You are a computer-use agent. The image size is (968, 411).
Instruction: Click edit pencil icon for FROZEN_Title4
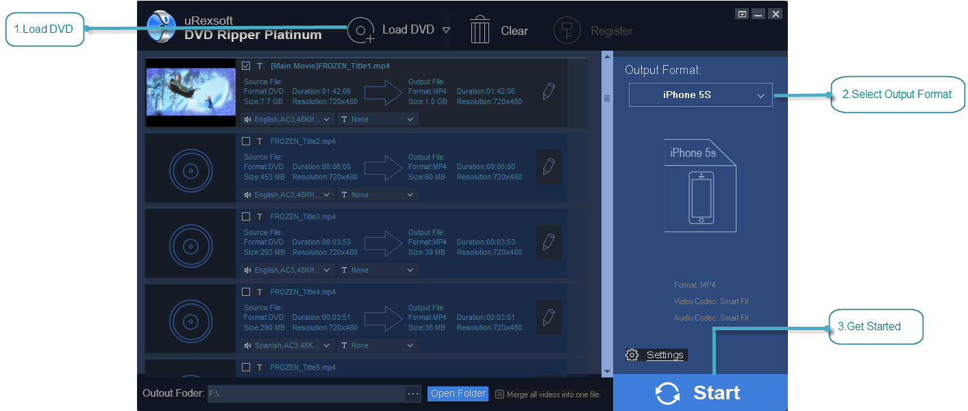[x=548, y=318]
